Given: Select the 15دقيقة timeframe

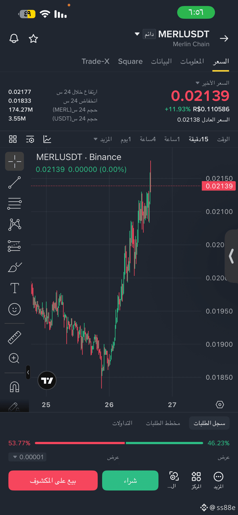Looking at the screenshot, I should (x=198, y=139).
